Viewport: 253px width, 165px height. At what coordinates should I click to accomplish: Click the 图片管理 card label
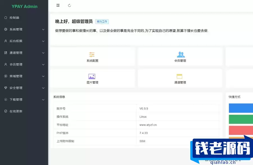click(x=92, y=83)
